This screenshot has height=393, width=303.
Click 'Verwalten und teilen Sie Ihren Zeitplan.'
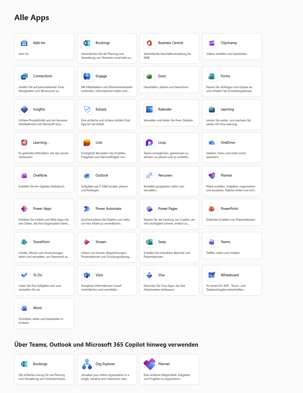168,120
